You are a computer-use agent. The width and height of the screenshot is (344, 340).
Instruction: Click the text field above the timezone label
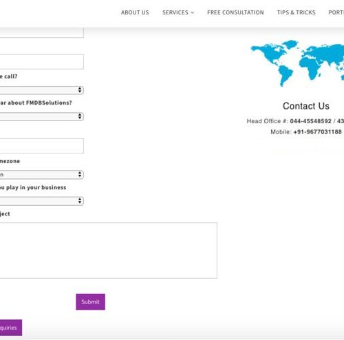click(41, 146)
